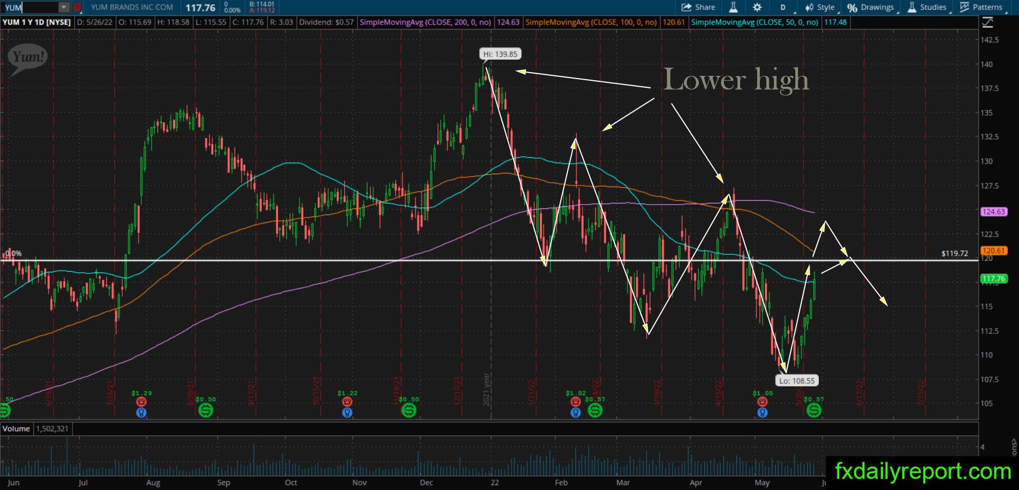Open the D aggregation period menu

coord(783,7)
